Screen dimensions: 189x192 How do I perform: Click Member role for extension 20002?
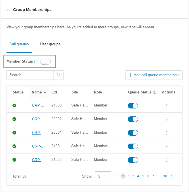click(101, 119)
